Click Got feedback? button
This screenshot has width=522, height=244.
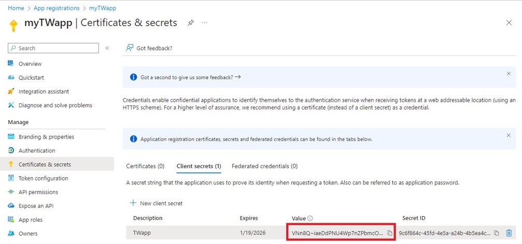pos(149,48)
